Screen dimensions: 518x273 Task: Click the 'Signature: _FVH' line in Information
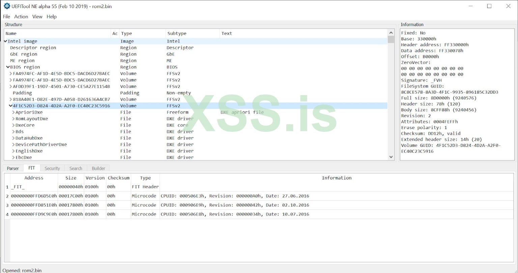coord(421,80)
